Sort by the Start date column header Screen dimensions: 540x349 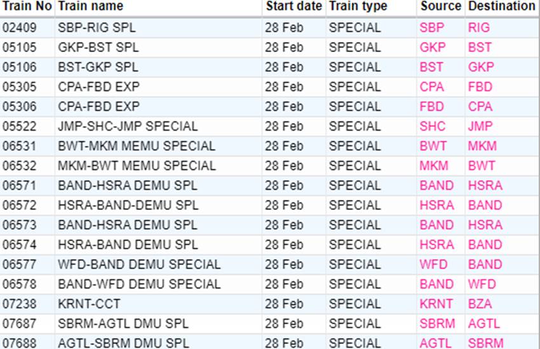pos(294,6)
